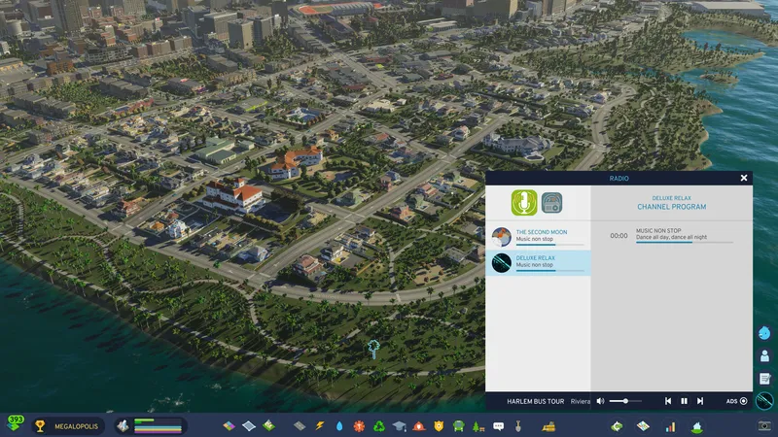This screenshot has height=437, width=778.
Task: Skip to the next radio track
Action: pos(700,400)
